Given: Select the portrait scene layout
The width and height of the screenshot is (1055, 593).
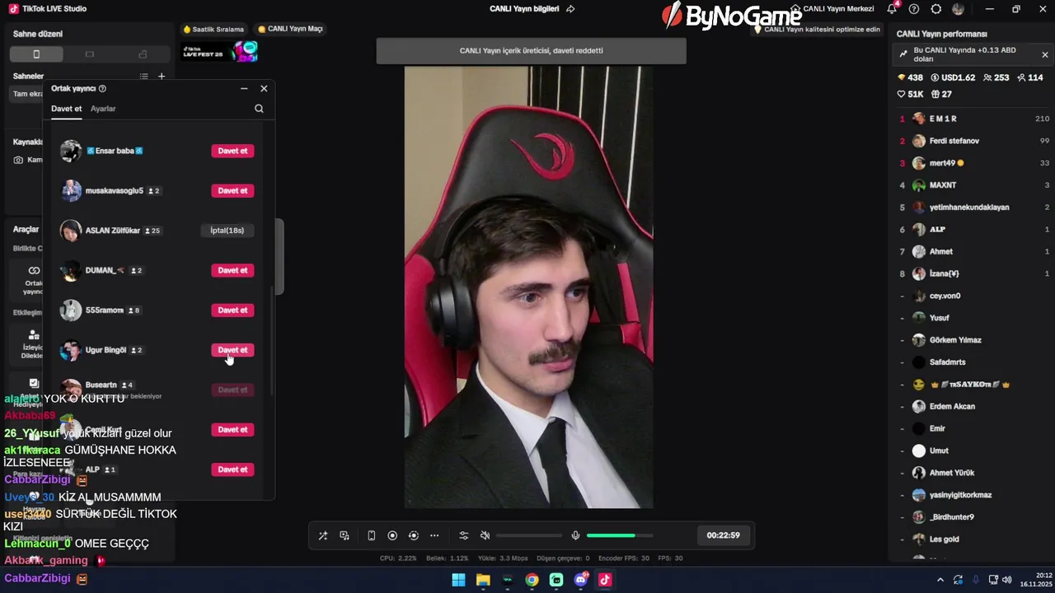Looking at the screenshot, I should click(x=36, y=54).
